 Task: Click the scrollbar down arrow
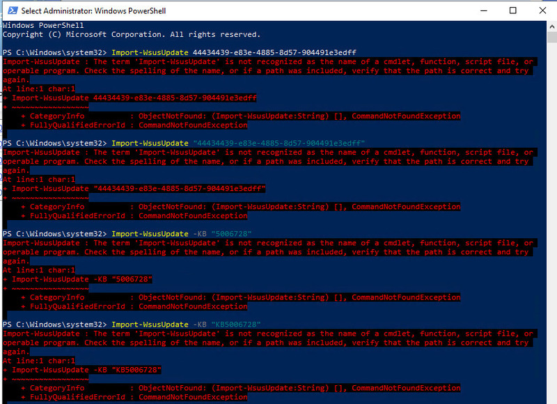point(551,398)
